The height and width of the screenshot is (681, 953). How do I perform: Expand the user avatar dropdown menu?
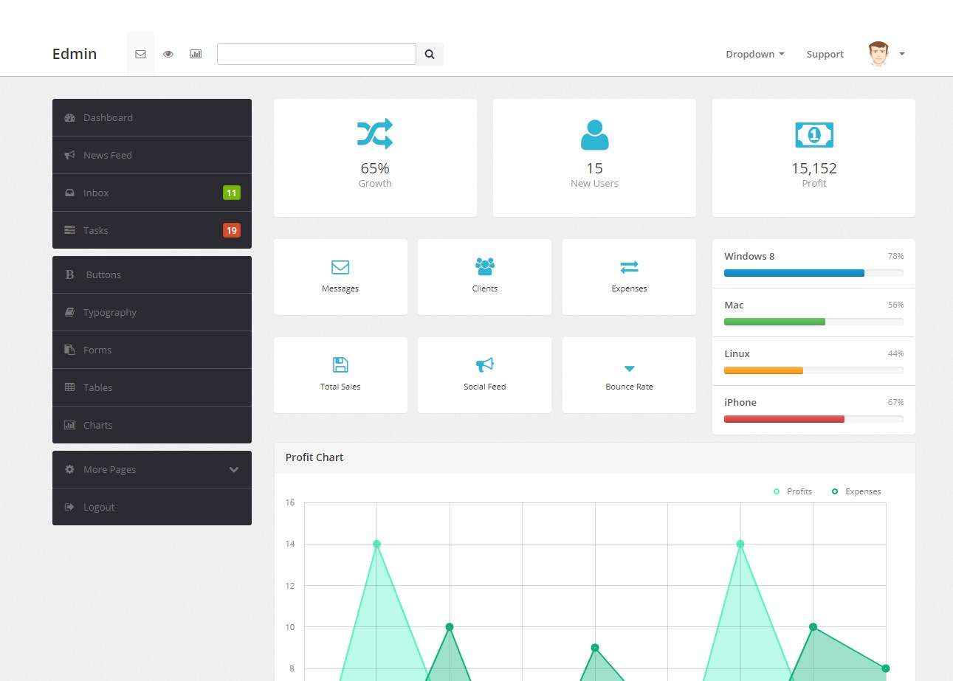pos(887,54)
